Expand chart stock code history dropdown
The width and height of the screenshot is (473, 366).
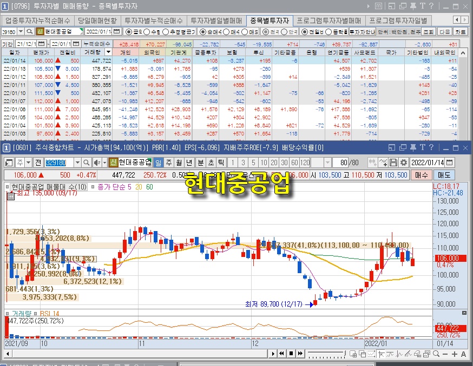[77, 163]
